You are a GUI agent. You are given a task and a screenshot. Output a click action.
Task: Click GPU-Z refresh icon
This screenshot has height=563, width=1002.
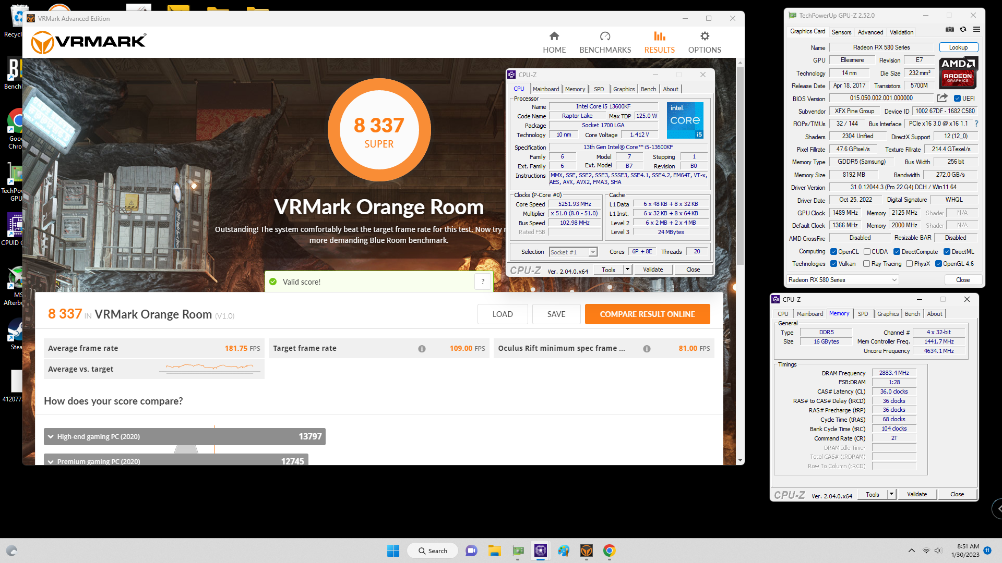click(x=963, y=30)
